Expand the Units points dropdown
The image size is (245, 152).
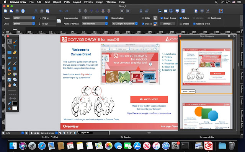tap(24, 24)
